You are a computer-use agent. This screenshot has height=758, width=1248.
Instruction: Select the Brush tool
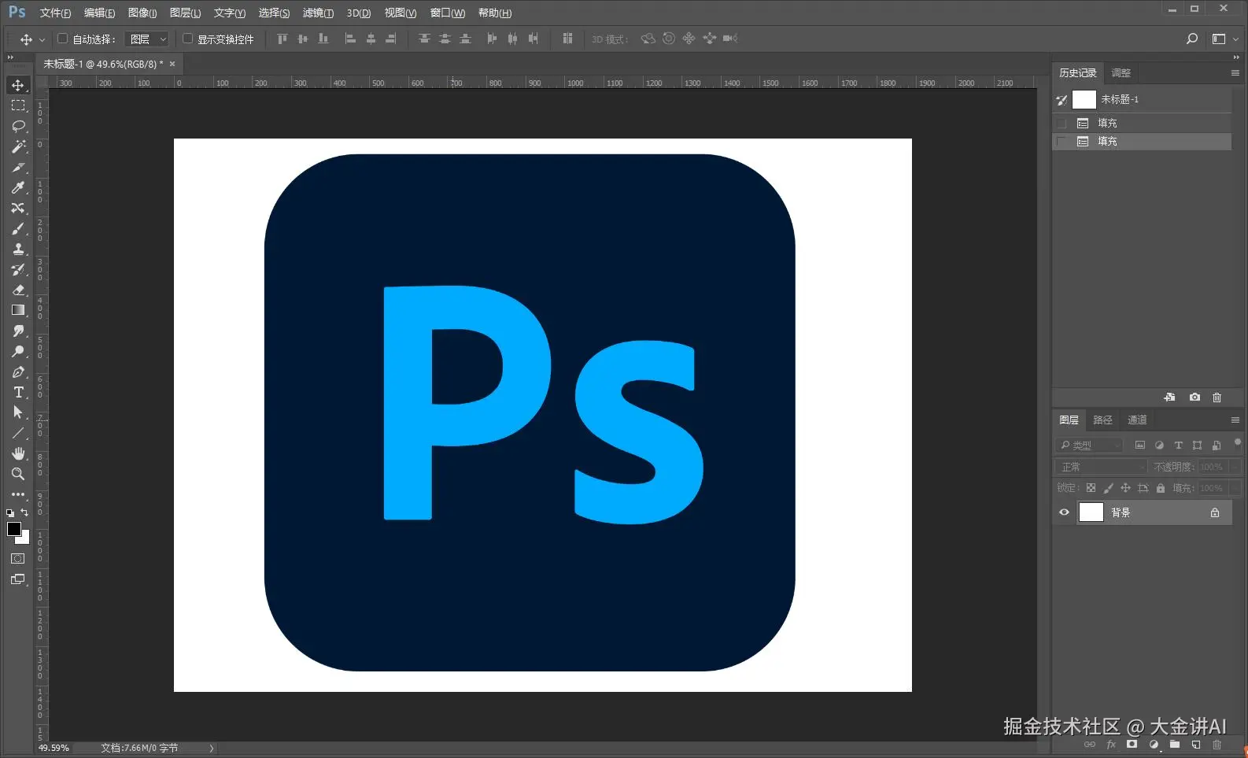18,228
